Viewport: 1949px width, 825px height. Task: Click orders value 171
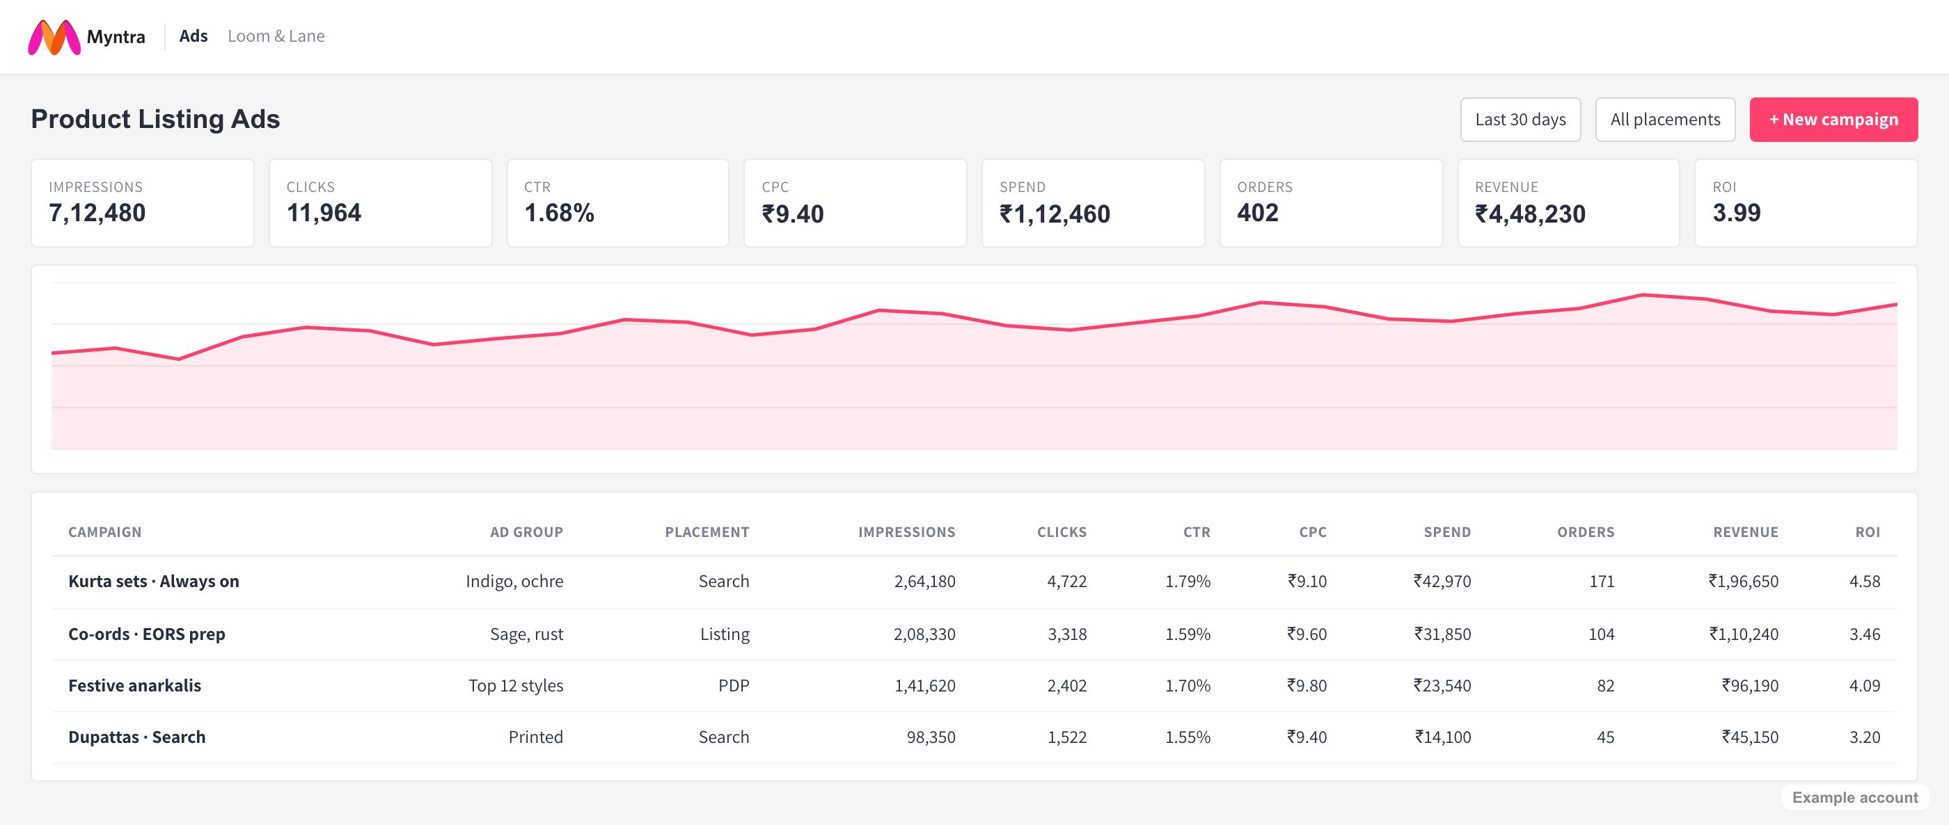coord(1602,581)
